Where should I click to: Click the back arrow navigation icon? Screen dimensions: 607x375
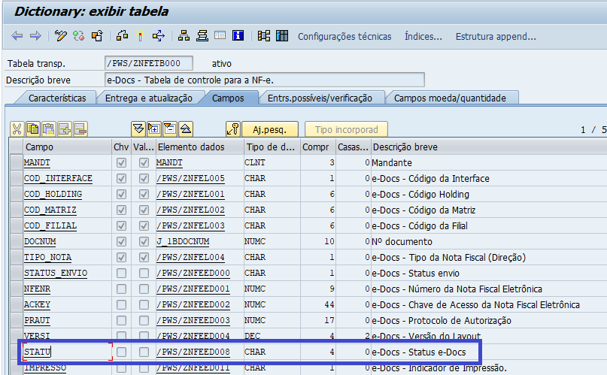pyautogui.click(x=17, y=36)
